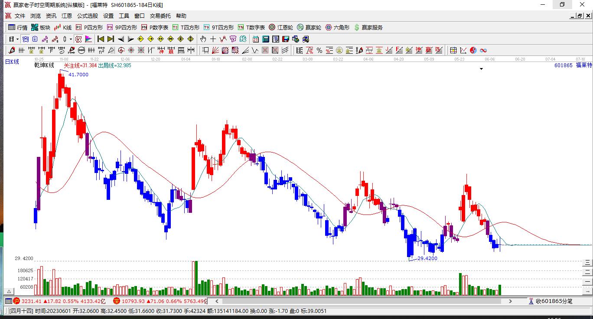Open the 行情 market quotes view
The width and height of the screenshot is (593, 319).
coord(18,27)
